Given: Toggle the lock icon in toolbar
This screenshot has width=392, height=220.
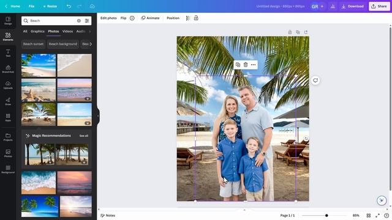Looking at the screenshot, I should (196, 18).
